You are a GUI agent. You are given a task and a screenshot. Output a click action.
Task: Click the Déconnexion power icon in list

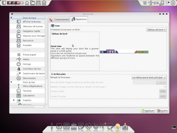coord(19,78)
